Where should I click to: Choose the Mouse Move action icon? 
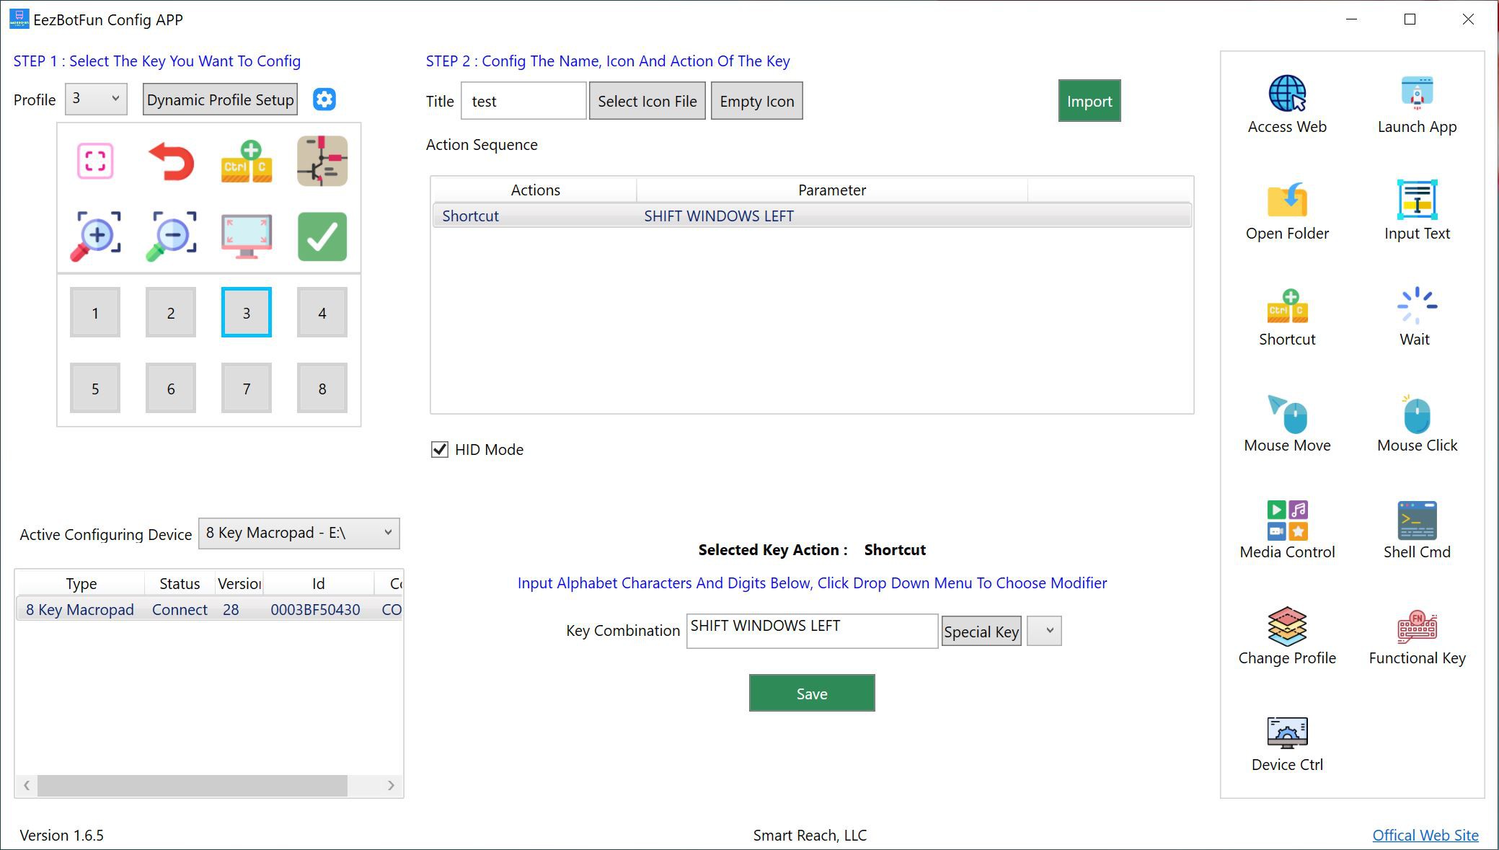click(1287, 415)
